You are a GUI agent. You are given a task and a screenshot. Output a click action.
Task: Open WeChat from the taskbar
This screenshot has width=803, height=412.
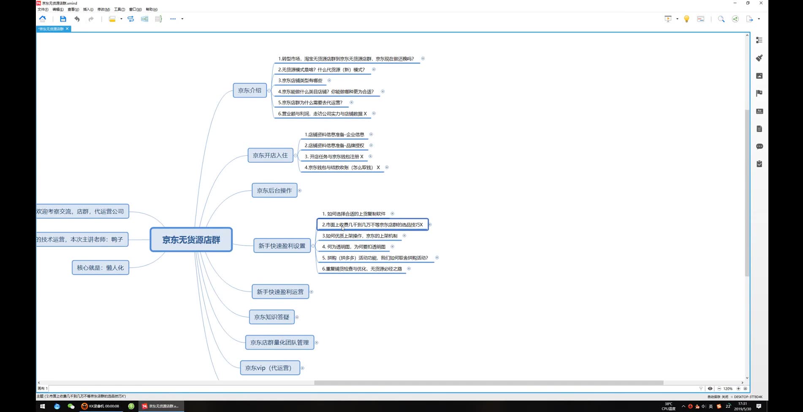(71, 406)
